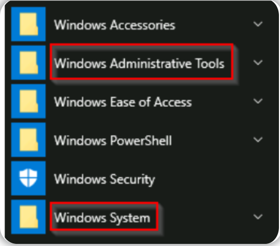Click the Windows PowerShell folder icon
This screenshot has width=280, height=246.
[x=29, y=140]
